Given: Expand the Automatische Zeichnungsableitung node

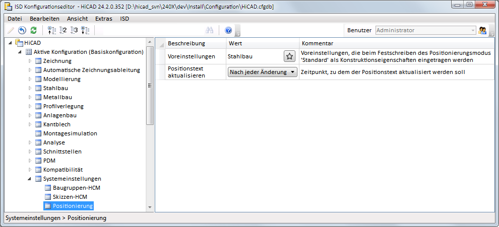Looking at the screenshot, I should (x=30, y=70).
